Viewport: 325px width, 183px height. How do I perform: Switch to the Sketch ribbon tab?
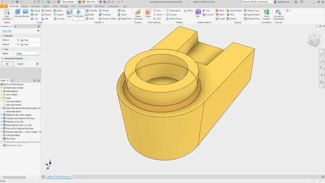coord(25,7)
